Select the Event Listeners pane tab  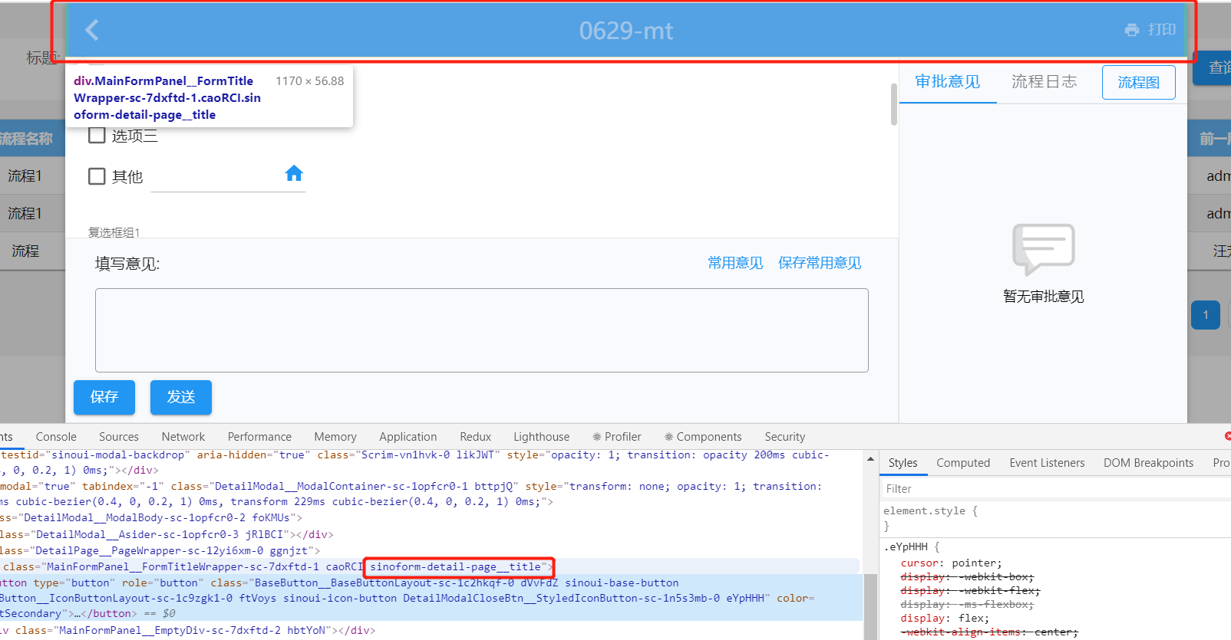1047,463
